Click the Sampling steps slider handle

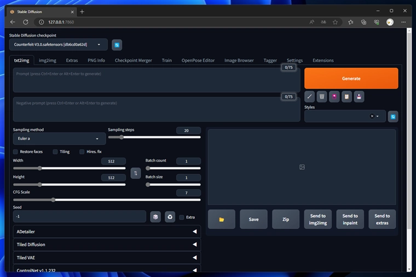(x=122, y=137)
